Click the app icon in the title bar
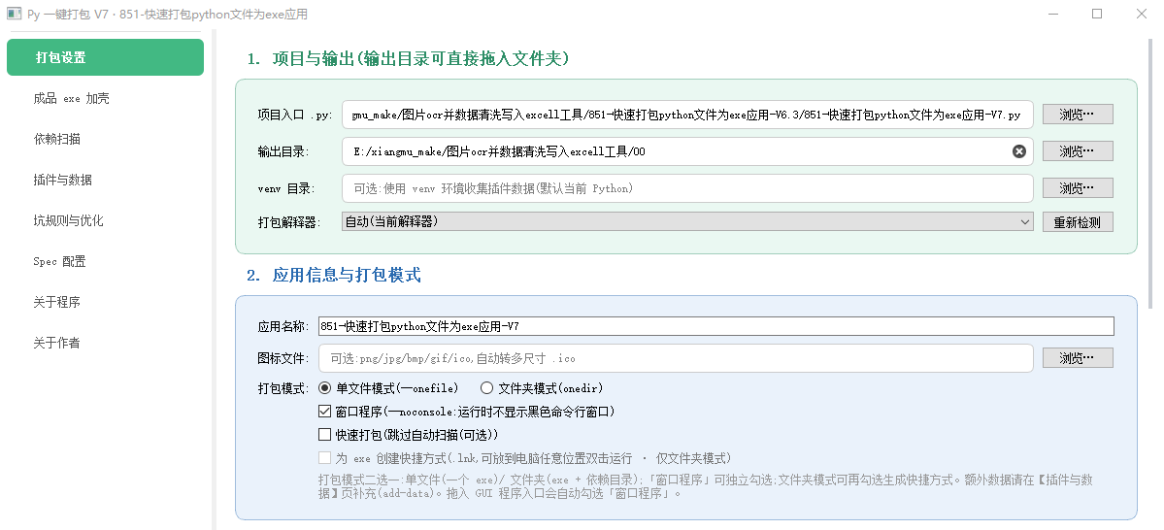1164x530 pixels. 14,14
